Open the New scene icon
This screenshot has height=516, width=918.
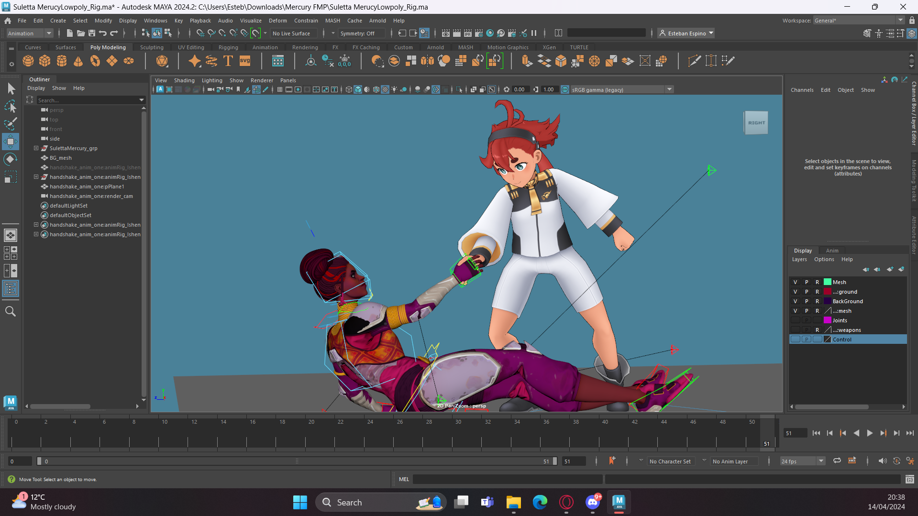(x=70, y=33)
